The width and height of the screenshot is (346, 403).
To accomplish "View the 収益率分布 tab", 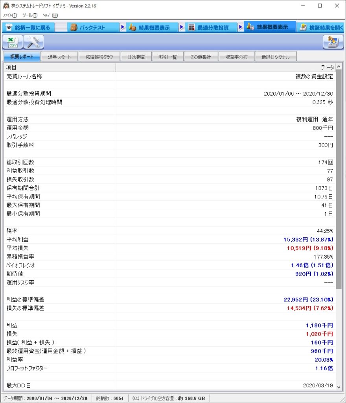I will click(236, 57).
